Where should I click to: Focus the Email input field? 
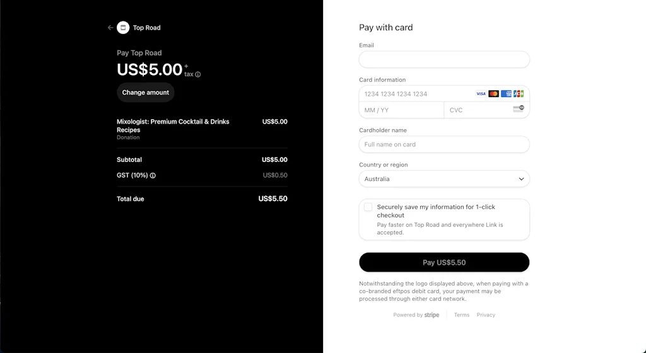click(444, 60)
